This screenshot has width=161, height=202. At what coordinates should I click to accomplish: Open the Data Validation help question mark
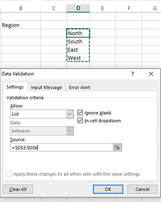point(132,74)
